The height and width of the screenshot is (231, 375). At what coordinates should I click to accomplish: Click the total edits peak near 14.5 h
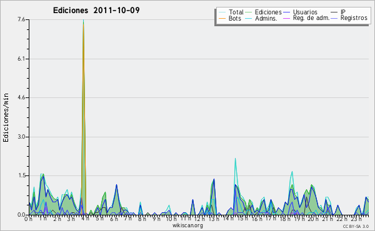235,159
